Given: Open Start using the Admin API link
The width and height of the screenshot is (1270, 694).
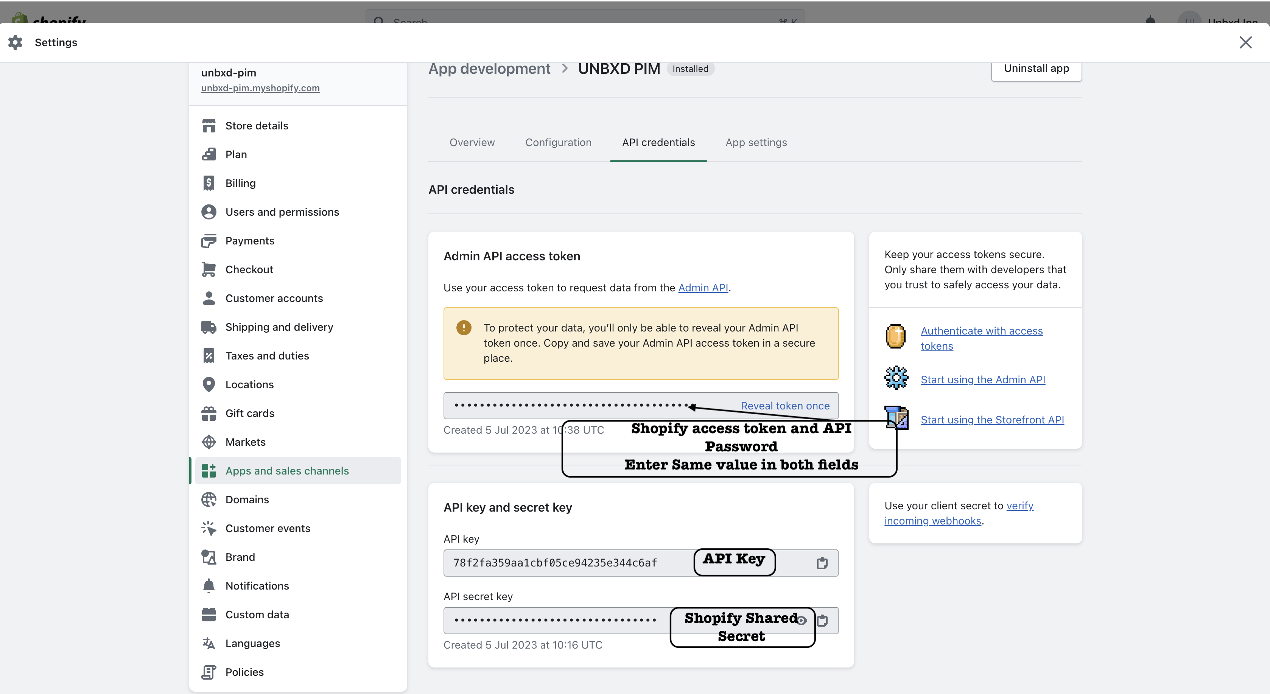Looking at the screenshot, I should pyautogui.click(x=982, y=380).
